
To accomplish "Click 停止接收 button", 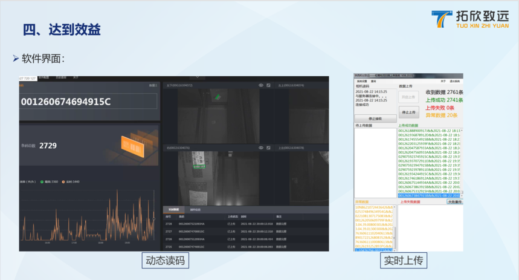I will pyautogui.click(x=375, y=119).
